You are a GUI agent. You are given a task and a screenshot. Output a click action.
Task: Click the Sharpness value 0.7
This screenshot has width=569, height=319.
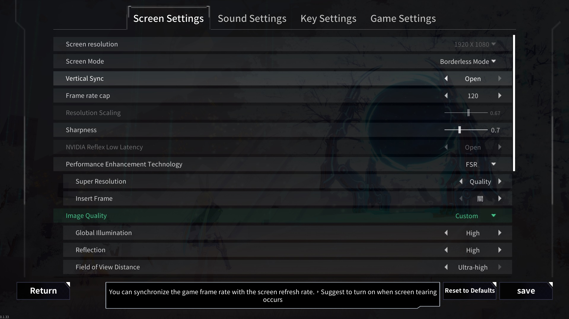click(495, 130)
